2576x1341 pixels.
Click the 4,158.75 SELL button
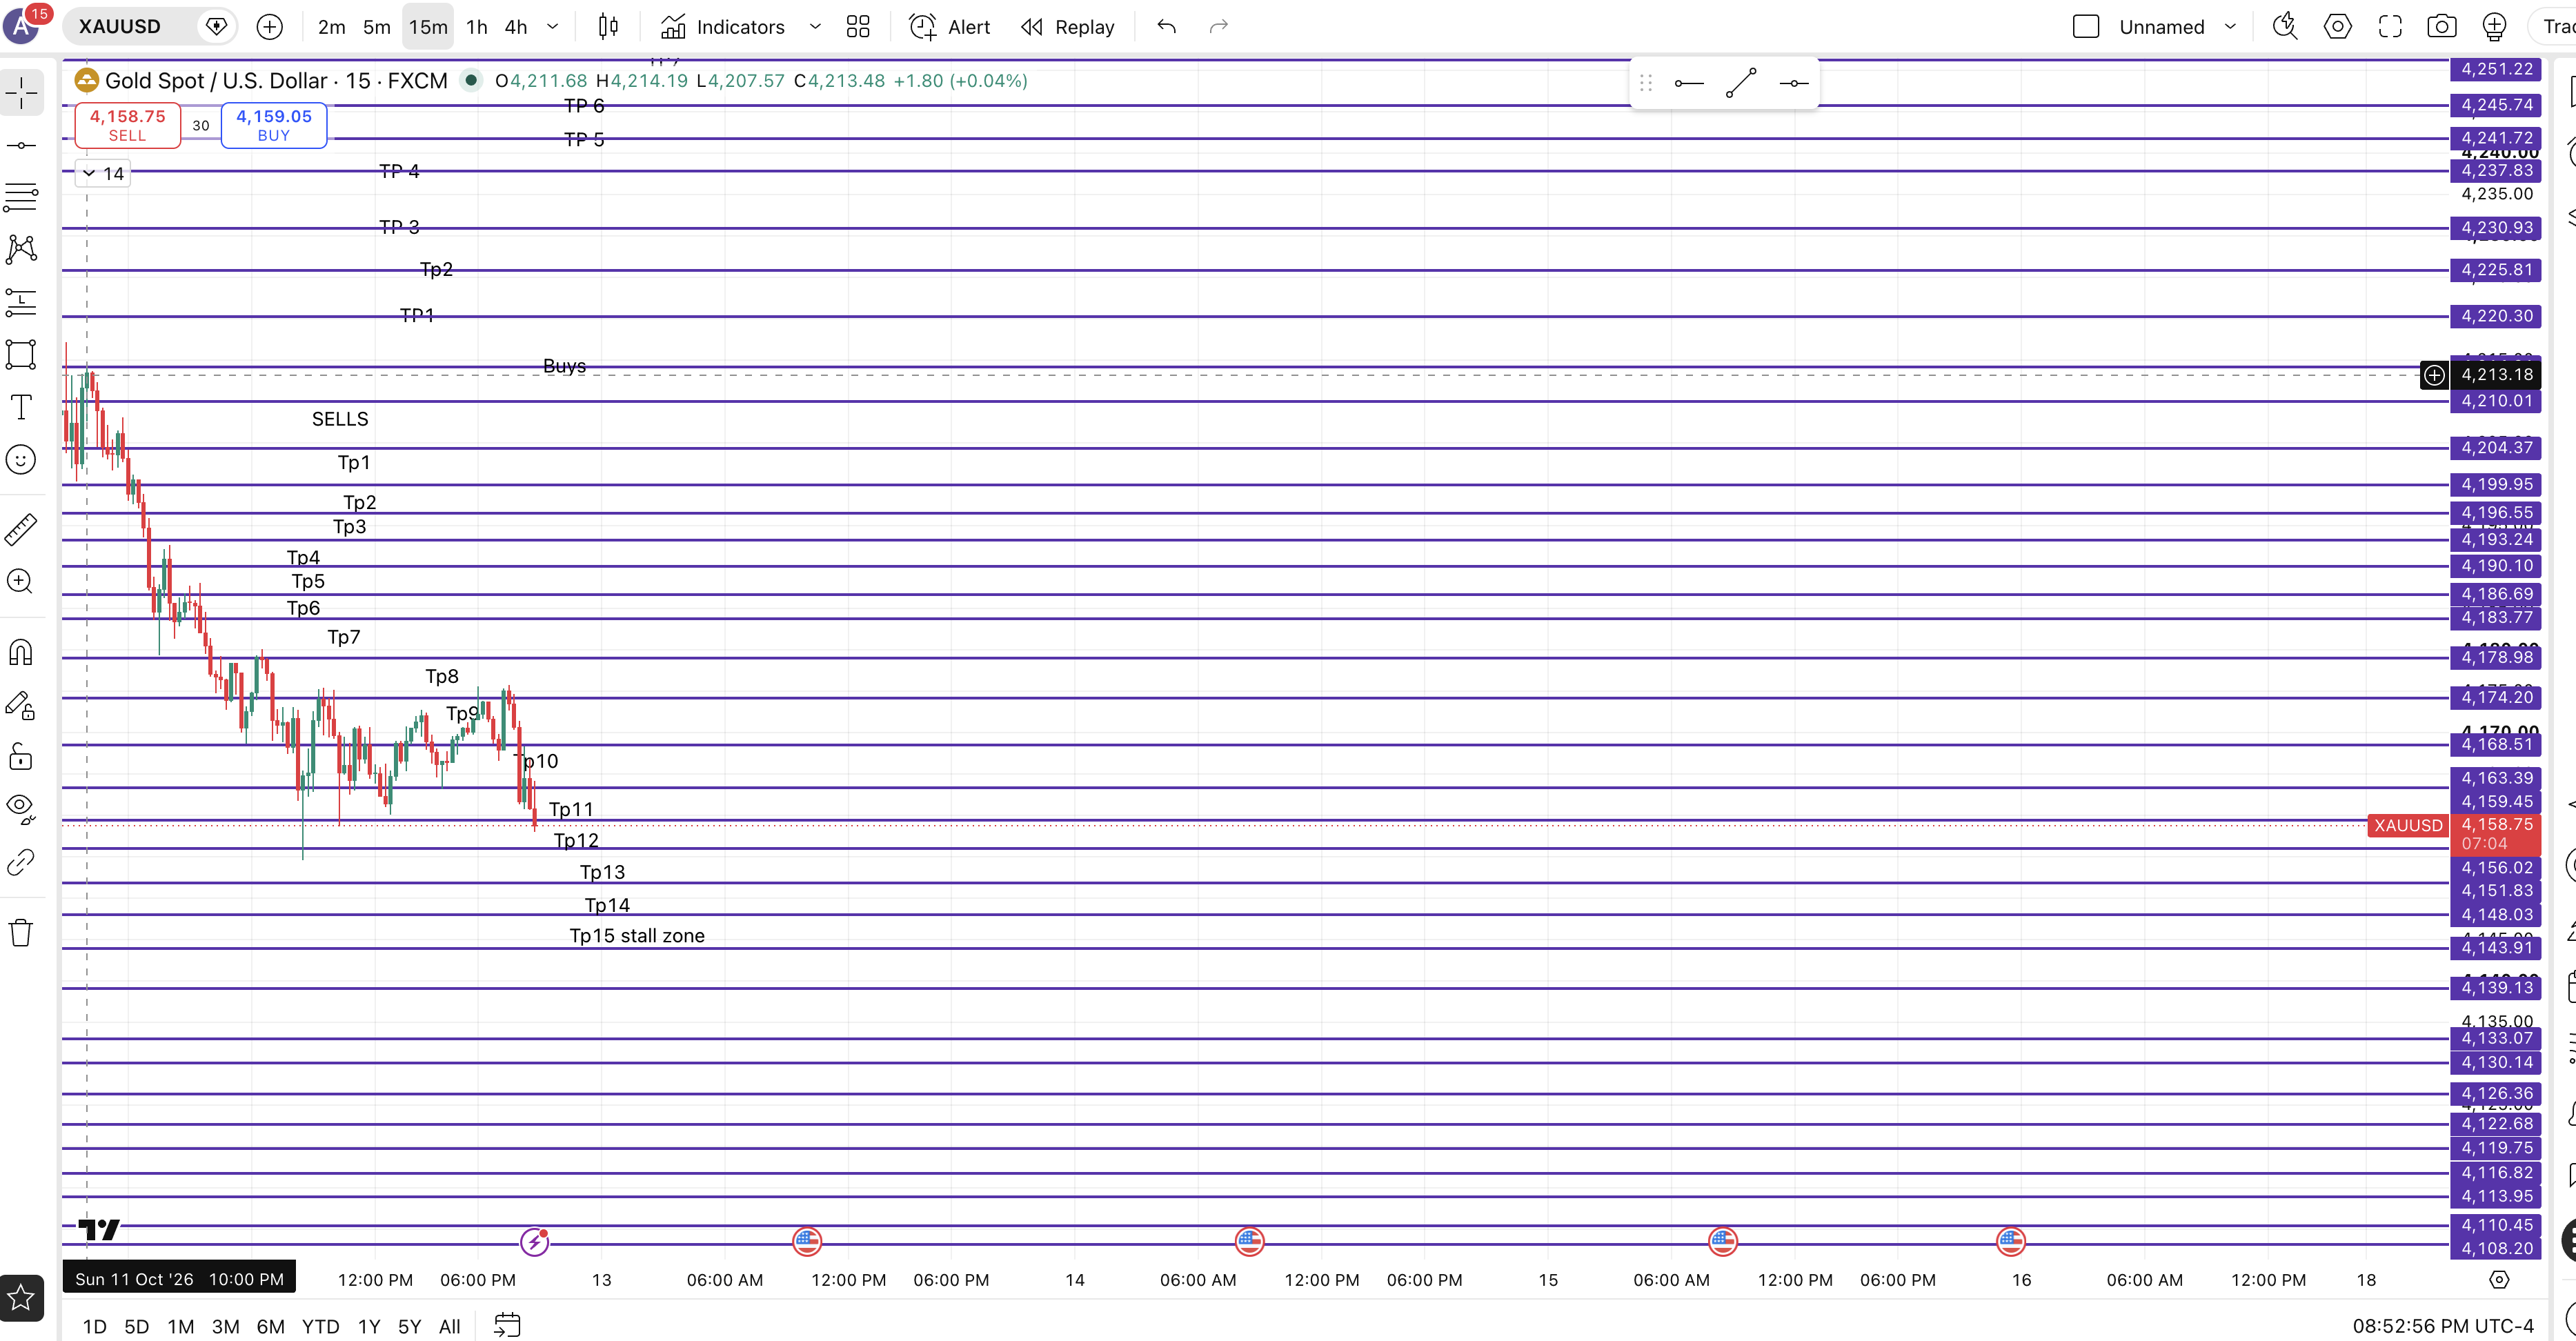tap(127, 125)
